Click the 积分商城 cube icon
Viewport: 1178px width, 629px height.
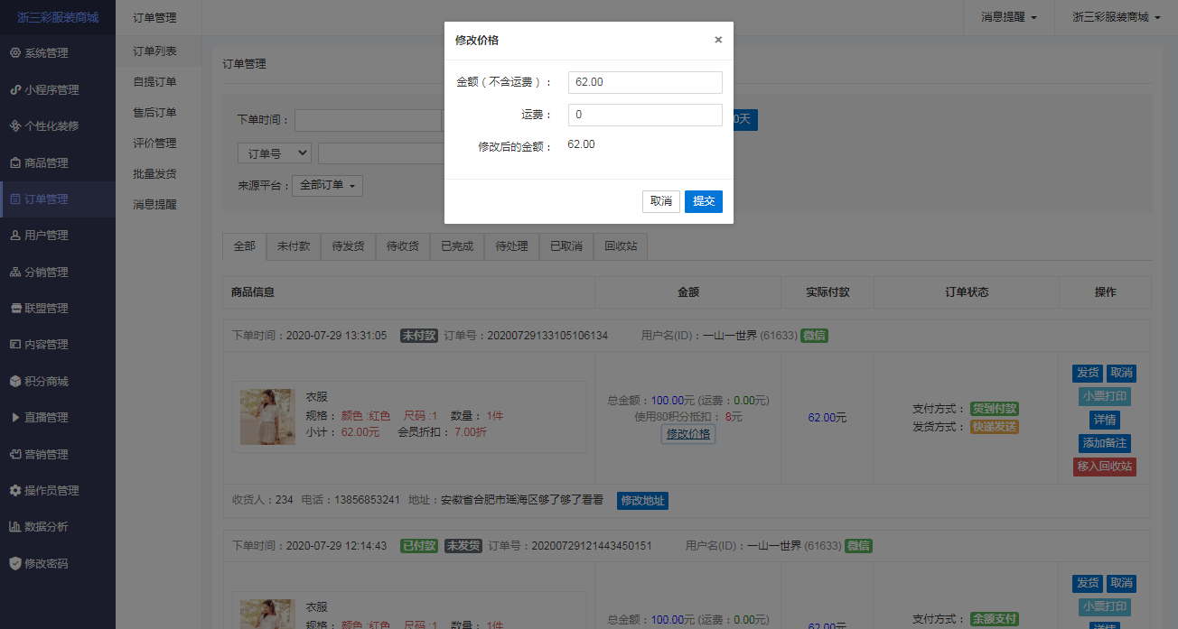tap(14, 381)
